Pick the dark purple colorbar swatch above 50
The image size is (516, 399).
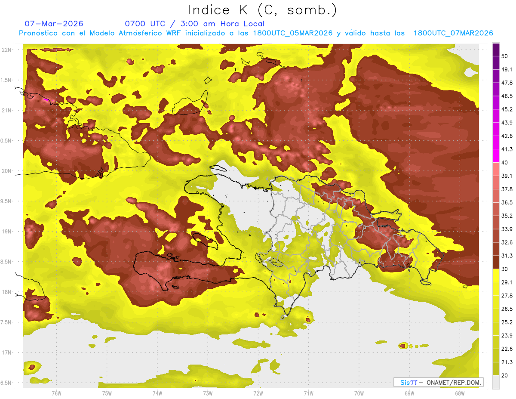[496, 49]
